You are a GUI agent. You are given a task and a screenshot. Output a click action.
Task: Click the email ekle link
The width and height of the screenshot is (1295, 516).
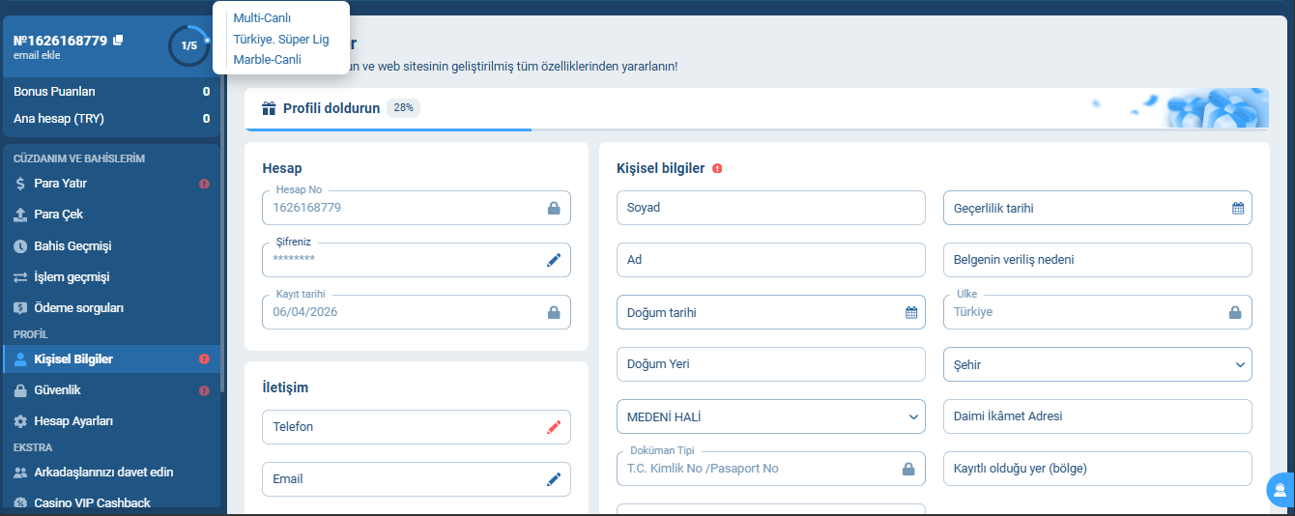pos(37,56)
